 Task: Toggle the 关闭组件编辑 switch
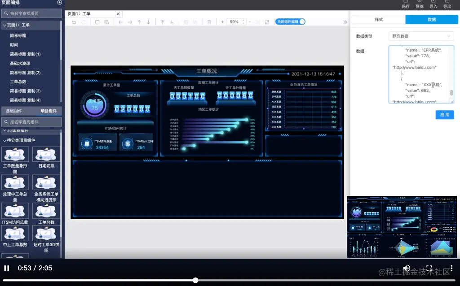[290, 22]
